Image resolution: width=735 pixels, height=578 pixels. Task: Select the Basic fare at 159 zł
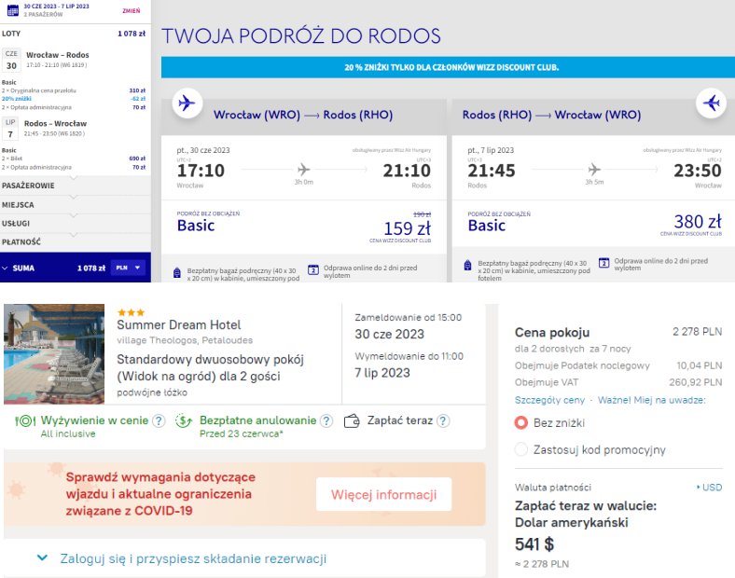coord(304,227)
